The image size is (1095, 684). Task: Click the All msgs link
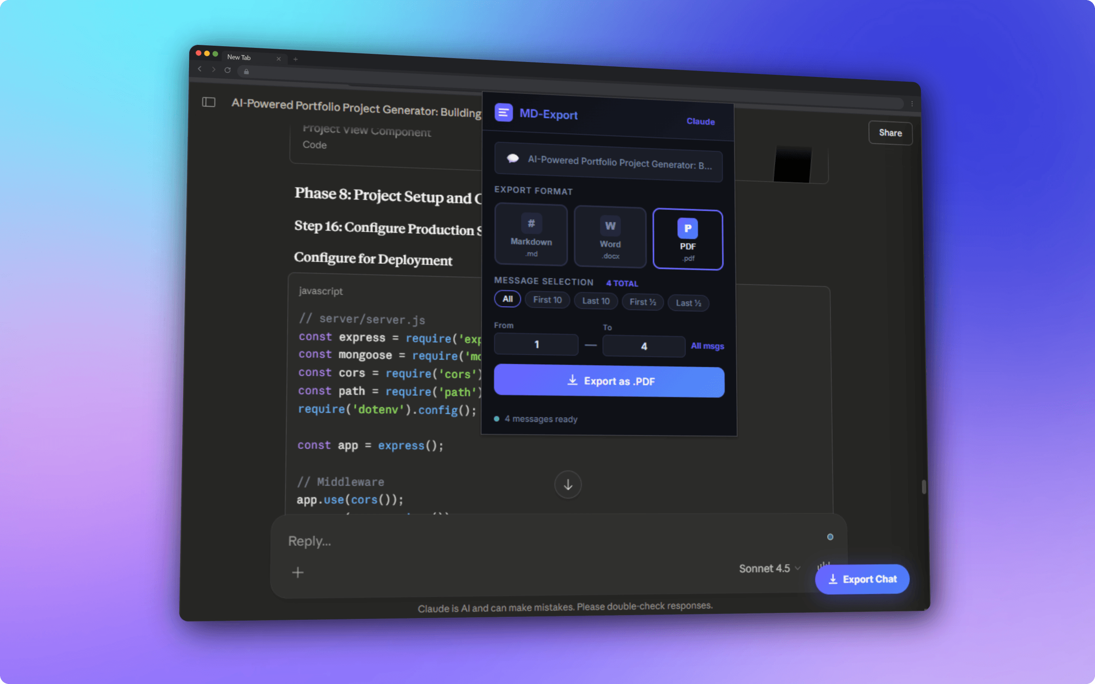(707, 346)
